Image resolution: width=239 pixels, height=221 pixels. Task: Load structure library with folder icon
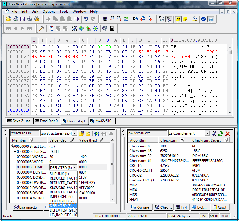(x=81, y=134)
